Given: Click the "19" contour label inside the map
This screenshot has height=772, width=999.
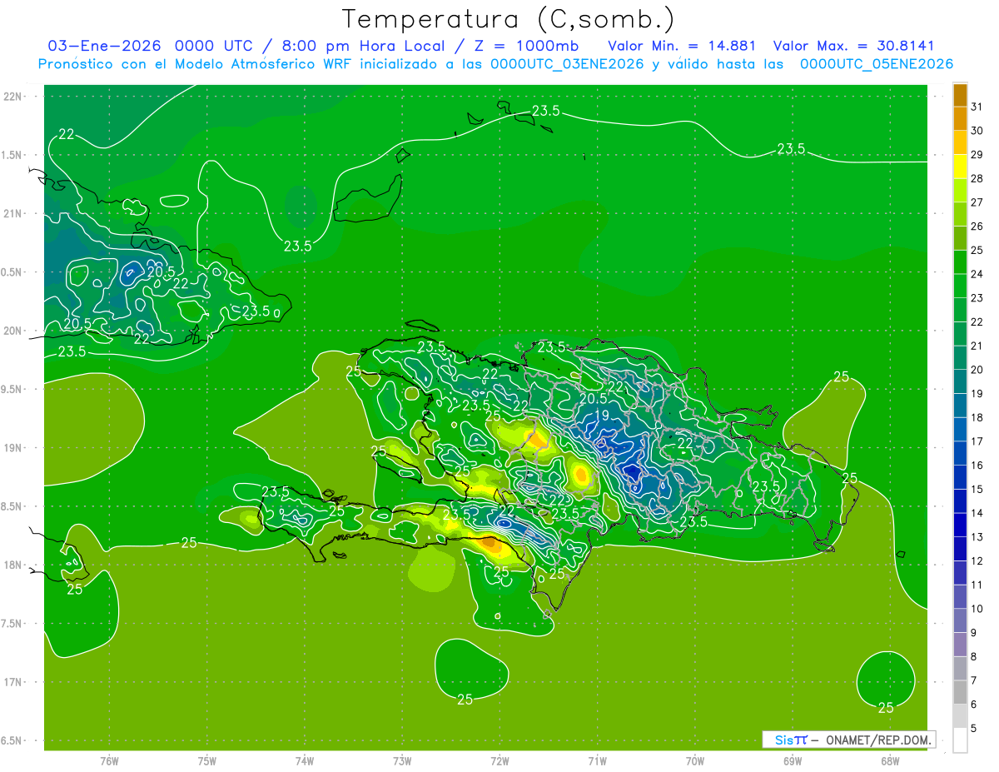Looking at the screenshot, I should (601, 416).
